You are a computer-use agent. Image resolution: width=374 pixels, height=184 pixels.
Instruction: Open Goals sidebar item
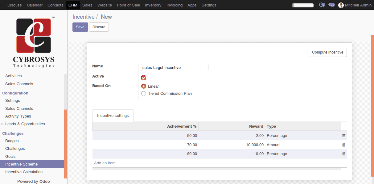point(10,157)
